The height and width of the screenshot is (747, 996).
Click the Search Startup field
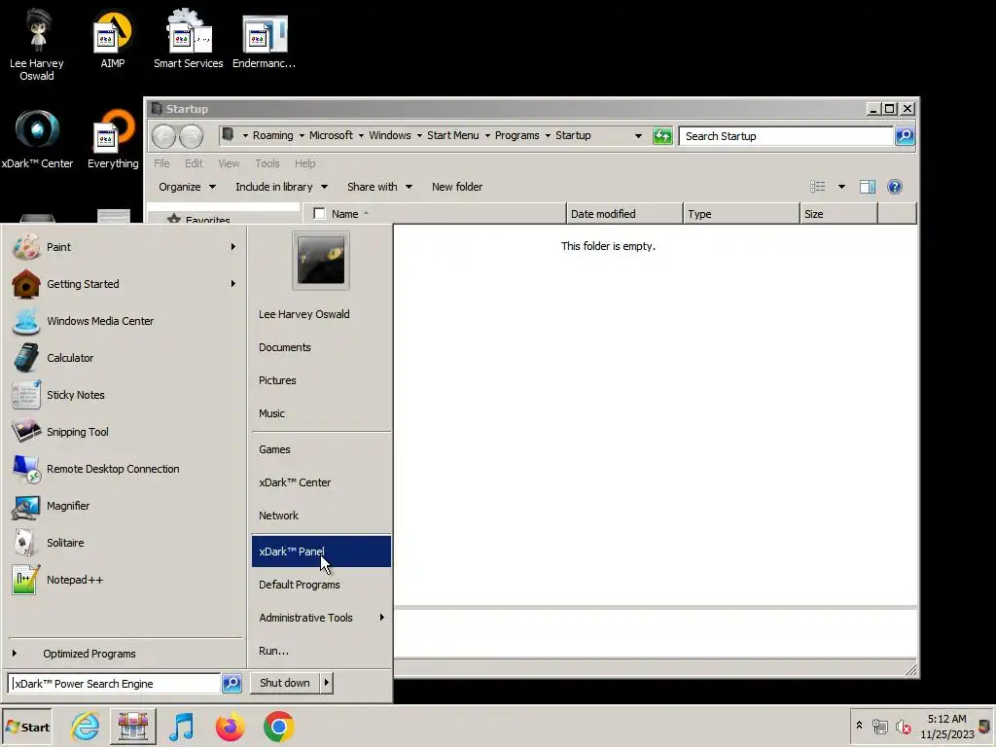tap(786, 136)
